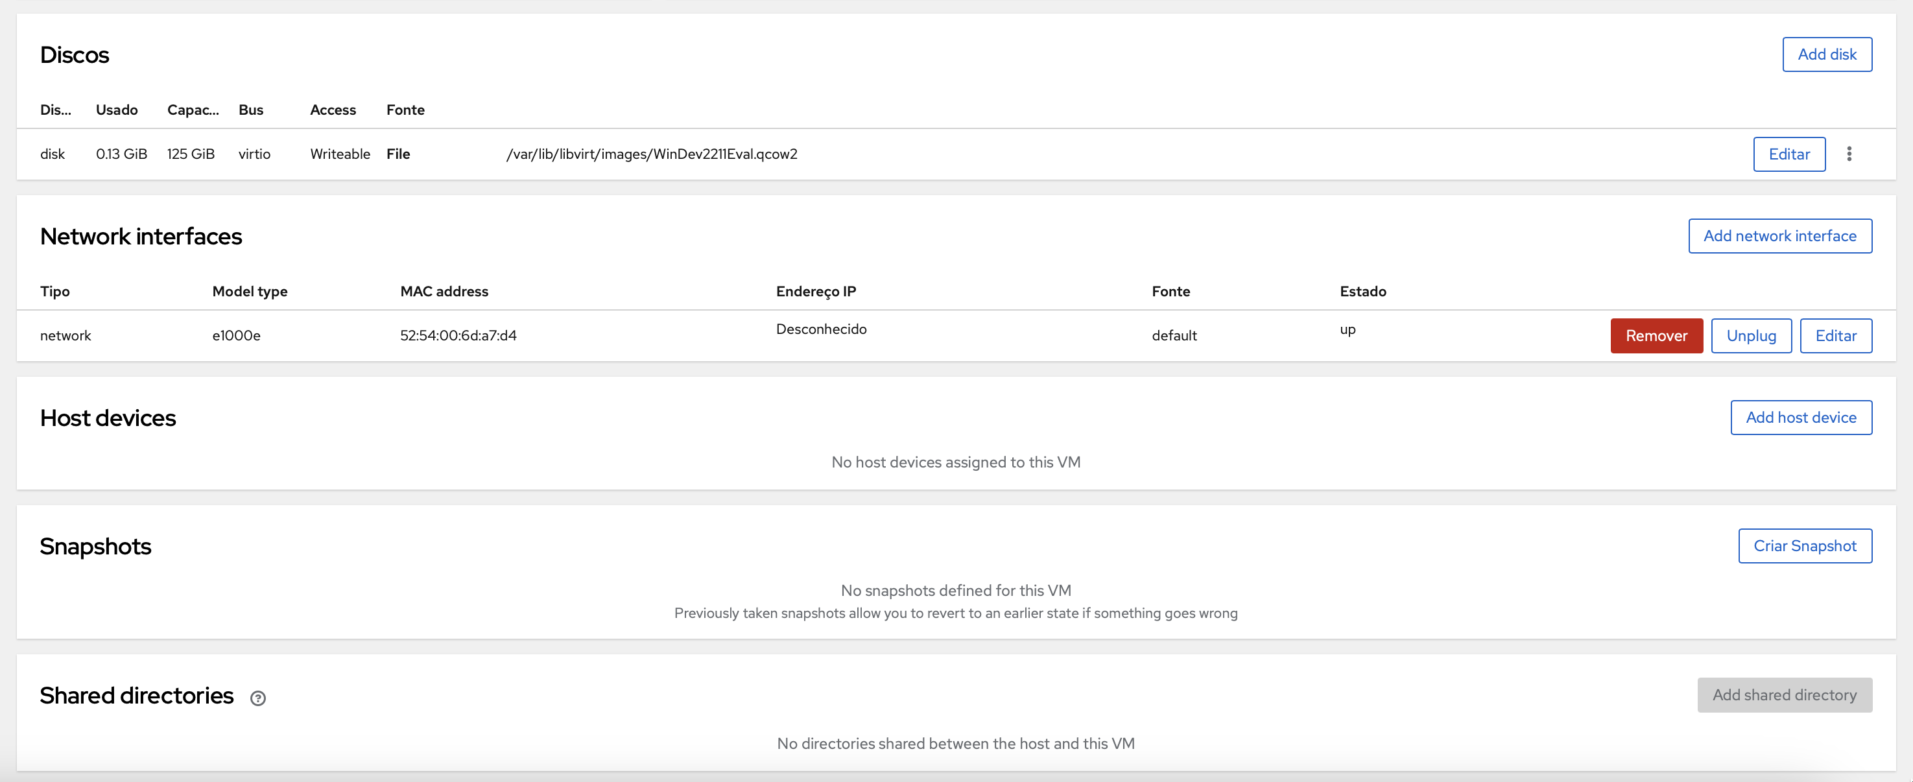
Task: Click the Add host device button
Action: (1800, 418)
